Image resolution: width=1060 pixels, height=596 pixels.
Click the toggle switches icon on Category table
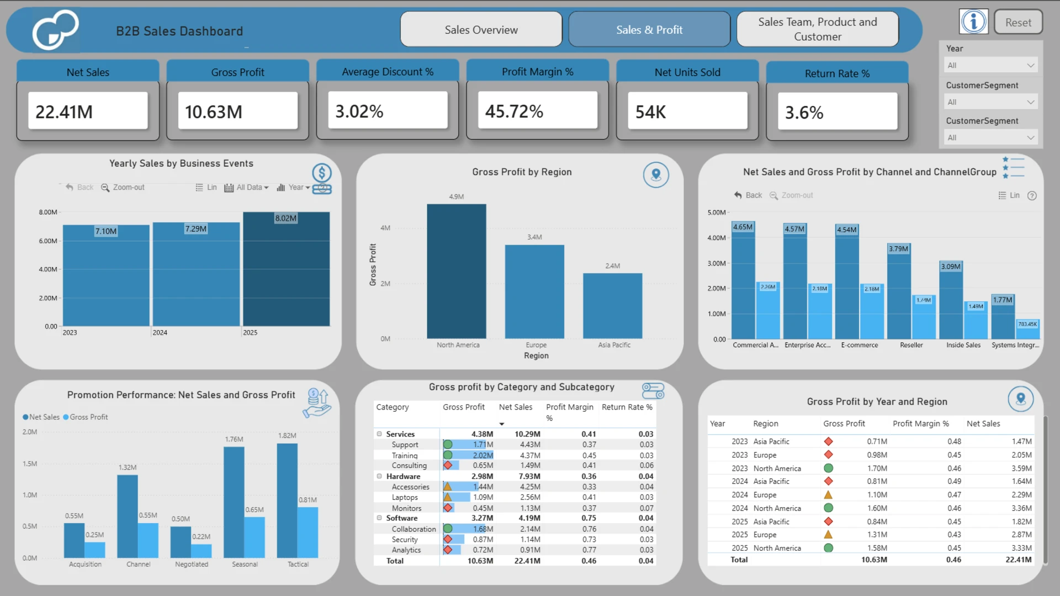tap(653, 391)
